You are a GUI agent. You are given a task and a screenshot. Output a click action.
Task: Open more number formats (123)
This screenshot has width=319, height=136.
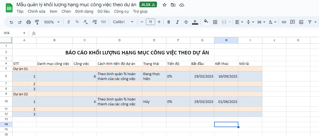(103, 22)
